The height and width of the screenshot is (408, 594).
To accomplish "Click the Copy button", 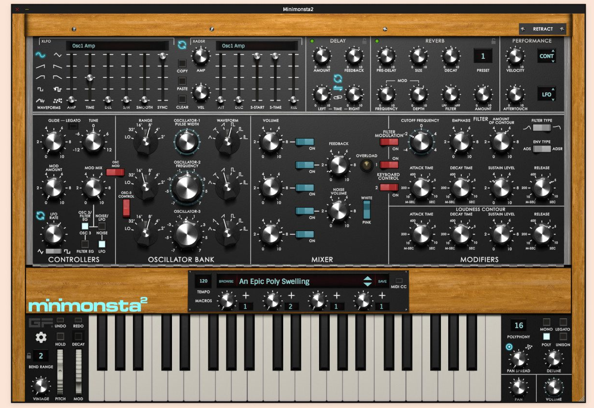I will (182, 63).
